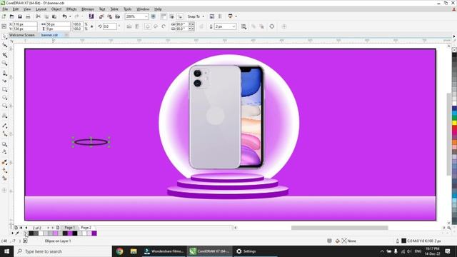This screenshot has height=257, width=457.
Task: Expand the Undo history arrow
Action: 70,16
